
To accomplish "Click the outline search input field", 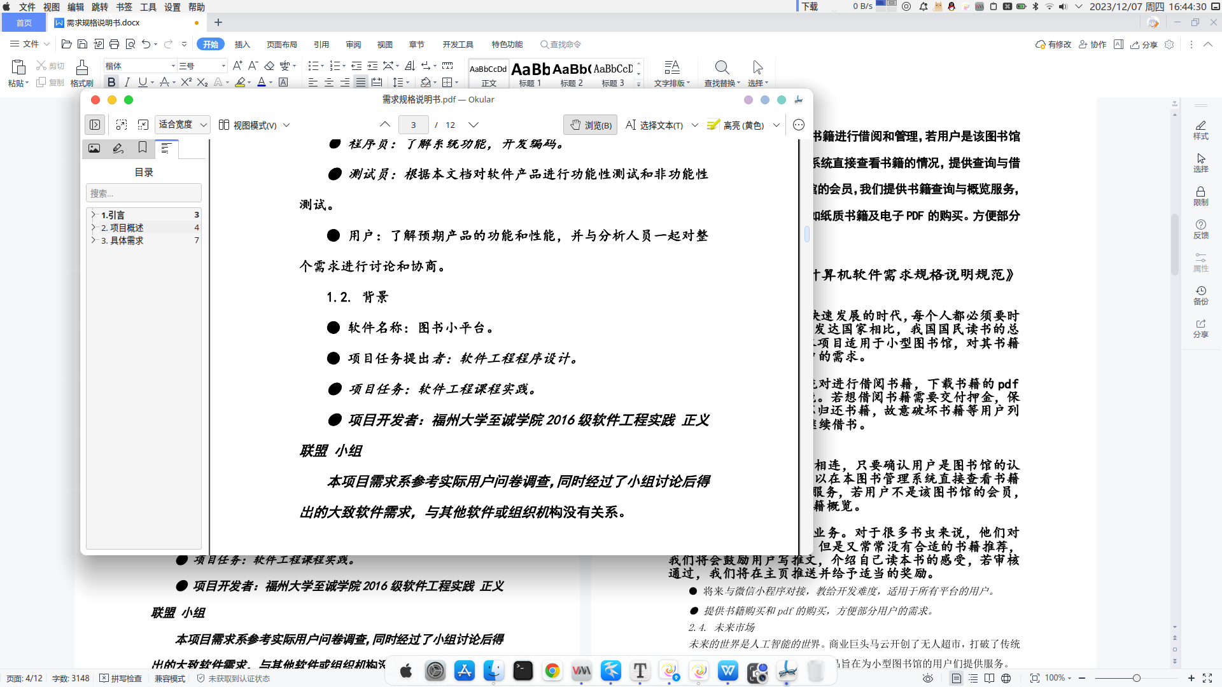I will [144, 193].
